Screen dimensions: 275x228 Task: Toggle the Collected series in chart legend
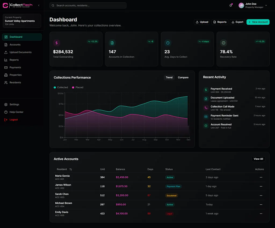(x=61, y=87)
